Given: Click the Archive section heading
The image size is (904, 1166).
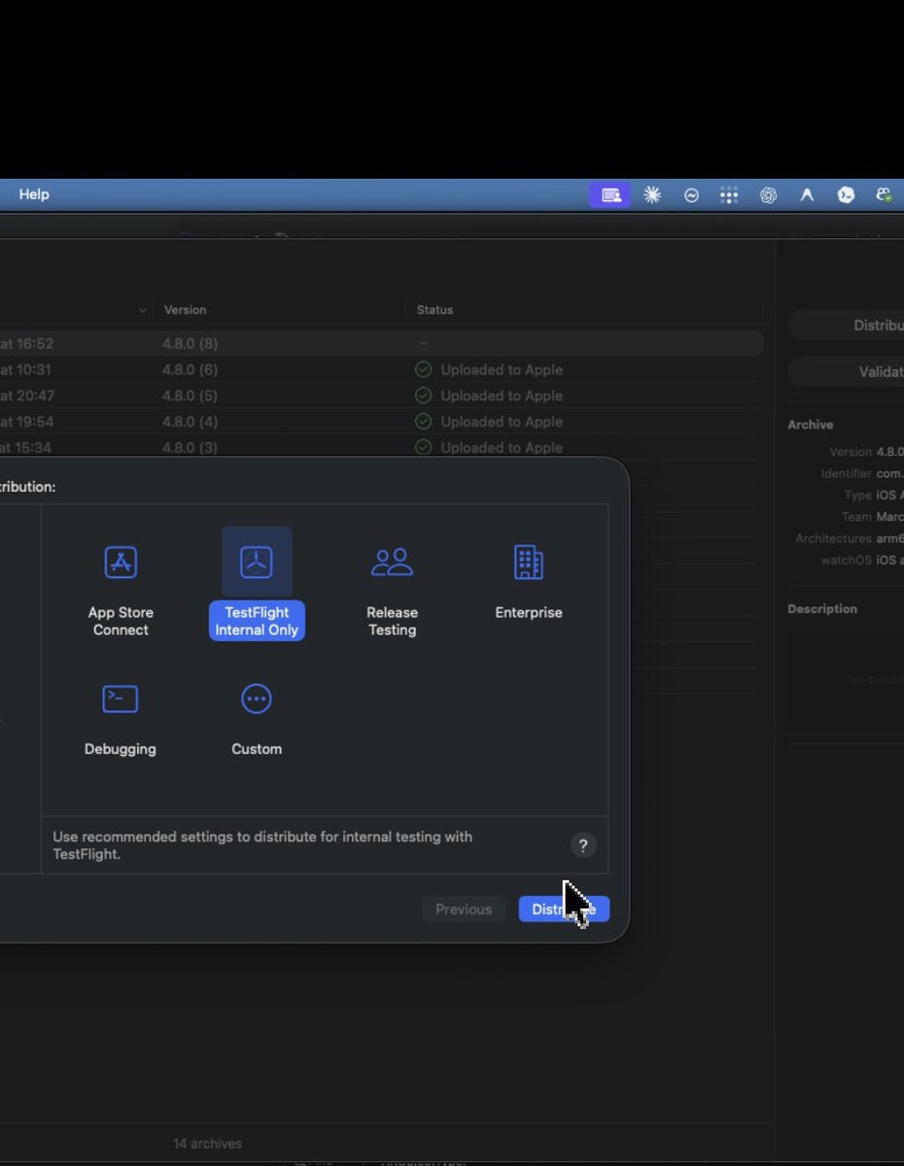Looking at the screenshot, I should (x=811, y=425).
